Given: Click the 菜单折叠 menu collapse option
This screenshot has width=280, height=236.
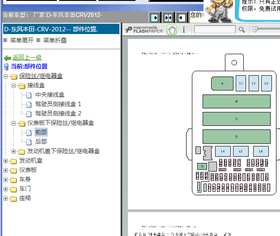Looking at the screenshot, I should pos(55,40).
